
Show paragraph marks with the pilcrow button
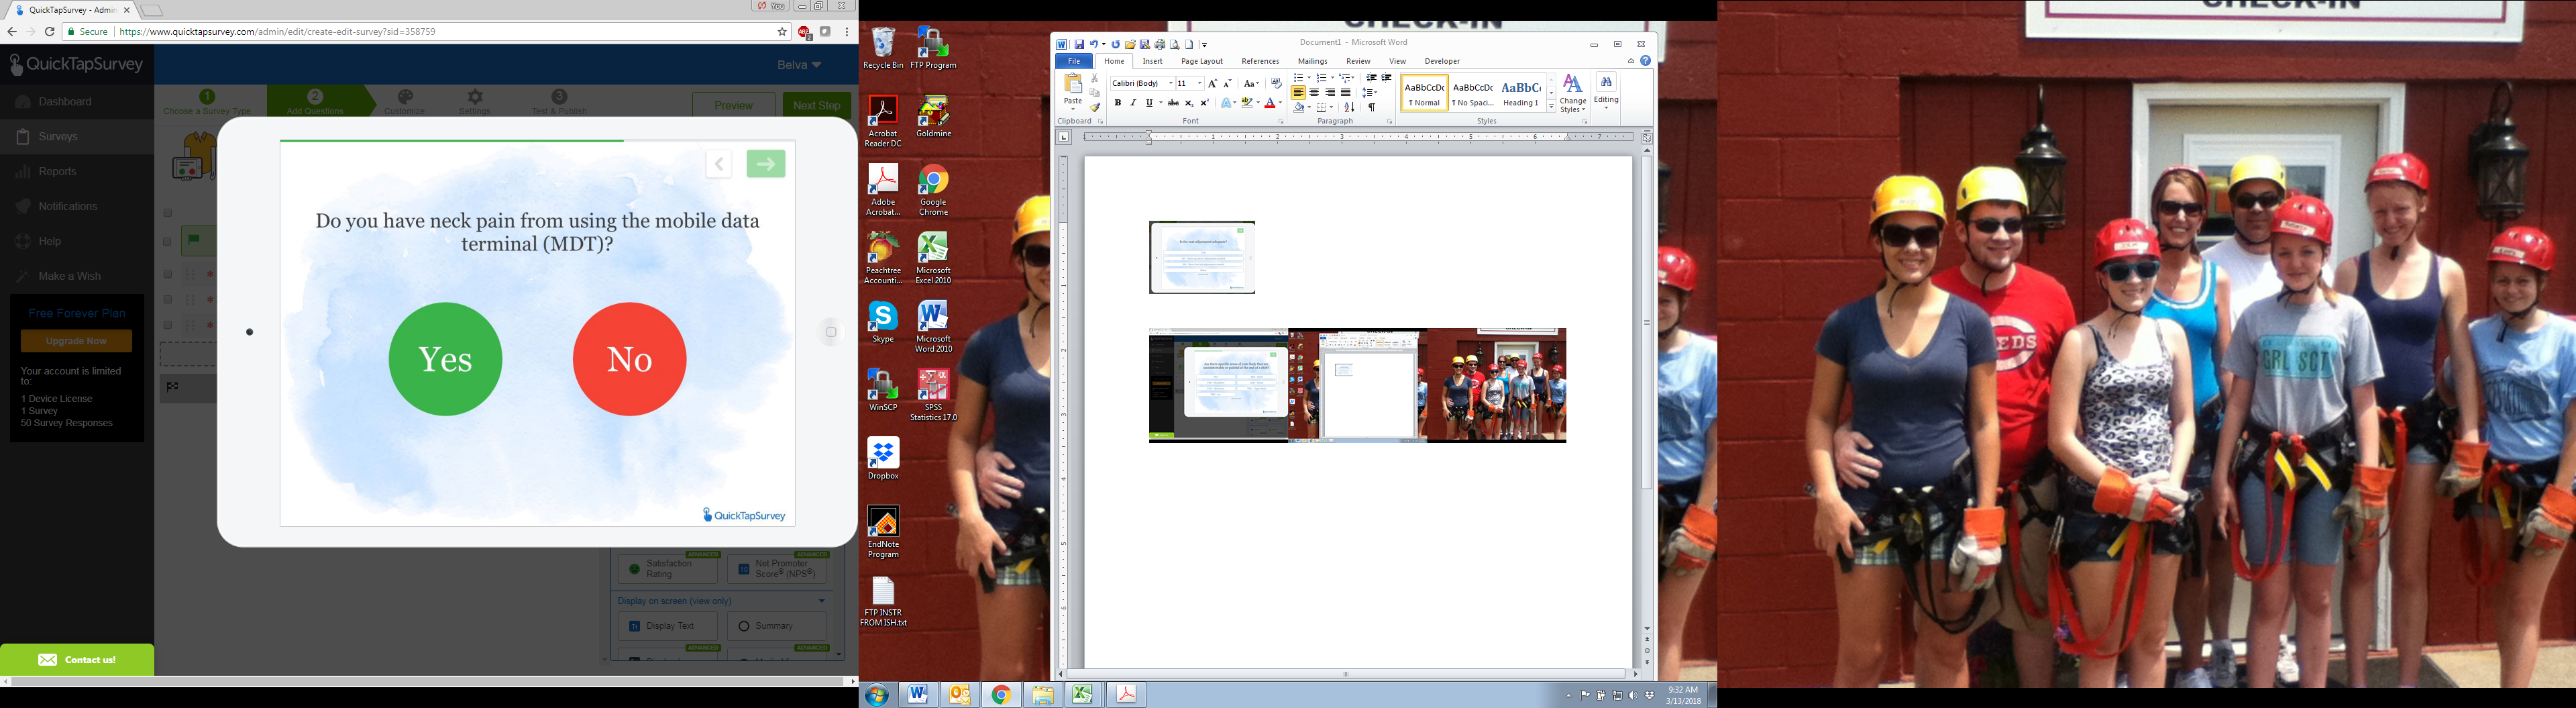pos(1372,107)
